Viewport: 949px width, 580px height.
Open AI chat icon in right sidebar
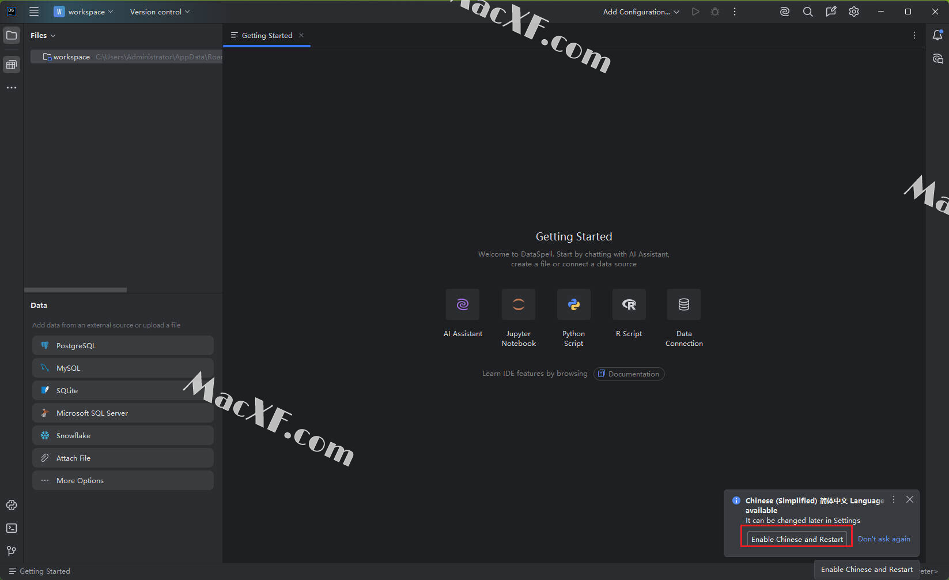(937, 59)
